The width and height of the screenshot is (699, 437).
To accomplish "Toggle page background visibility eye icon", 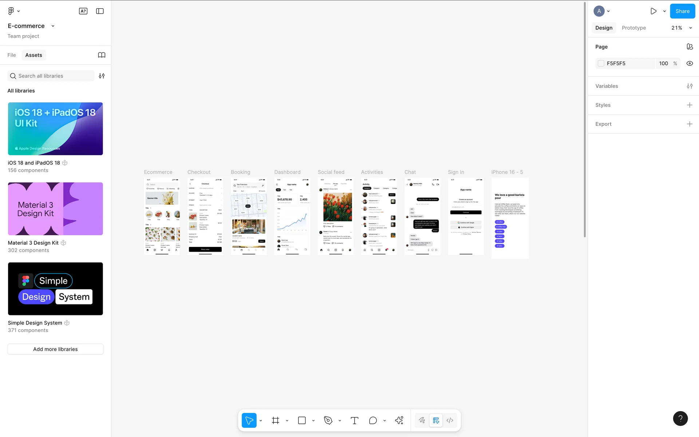I will [690, 63].
